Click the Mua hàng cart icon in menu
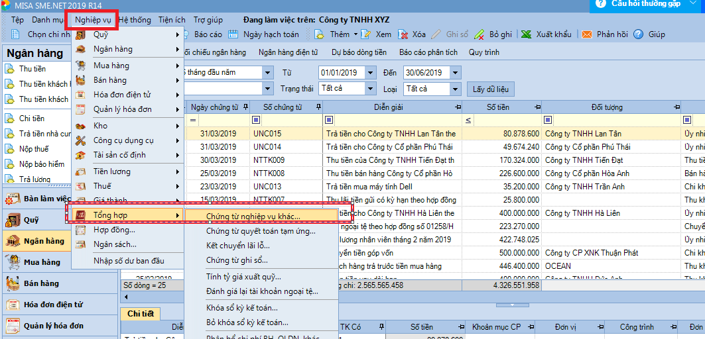705x339 pixels. 80,66
